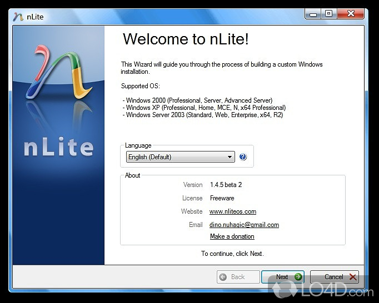Click the dino.nuhagic@gmail.com email link

pyautogui.click(x=244, y=225)
